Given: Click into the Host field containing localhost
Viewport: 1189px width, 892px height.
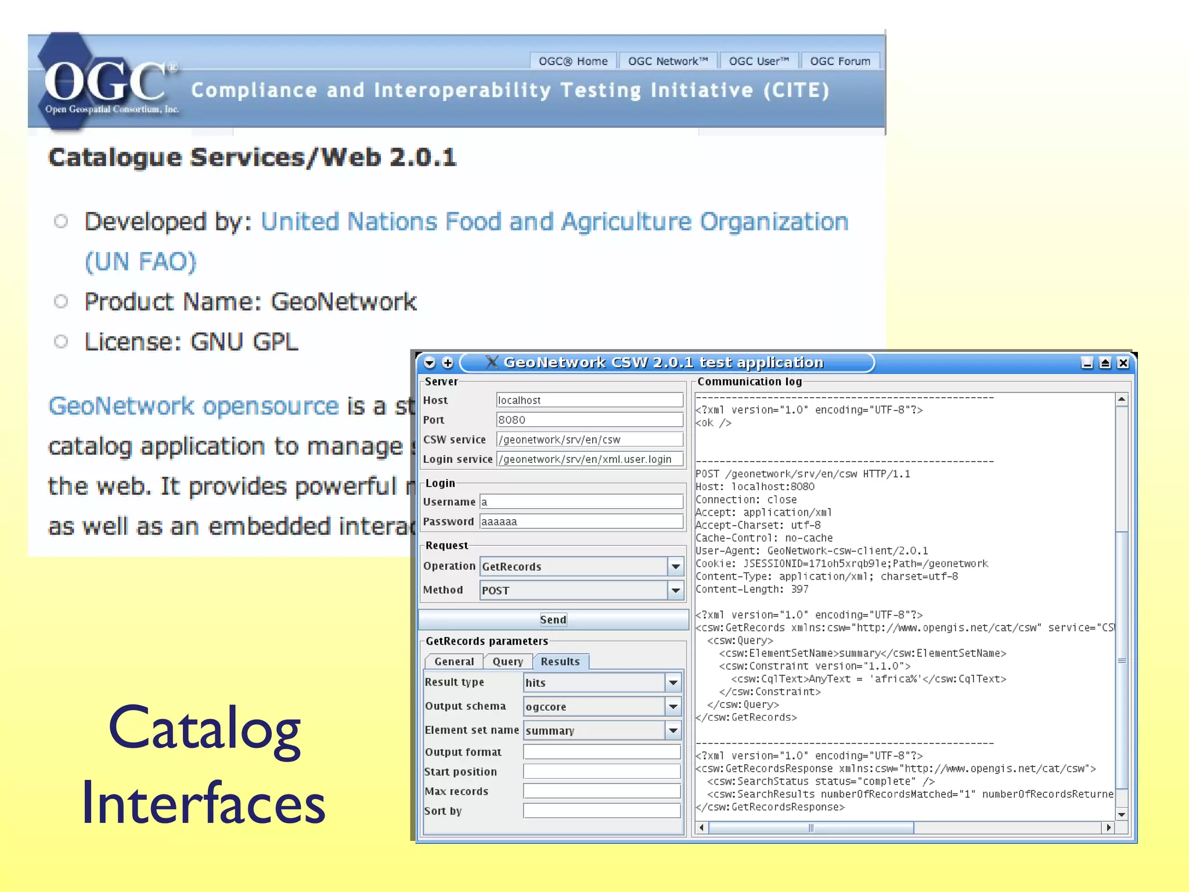Looking at the screenshot, I should [x=590, y=400].
